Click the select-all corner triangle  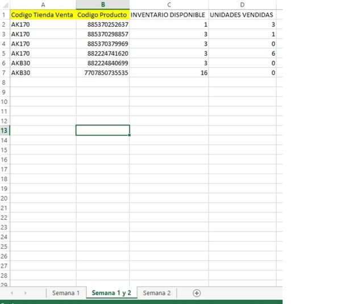(x=5, y=5)
